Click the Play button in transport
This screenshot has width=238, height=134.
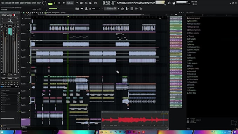[x=55, y=3]
